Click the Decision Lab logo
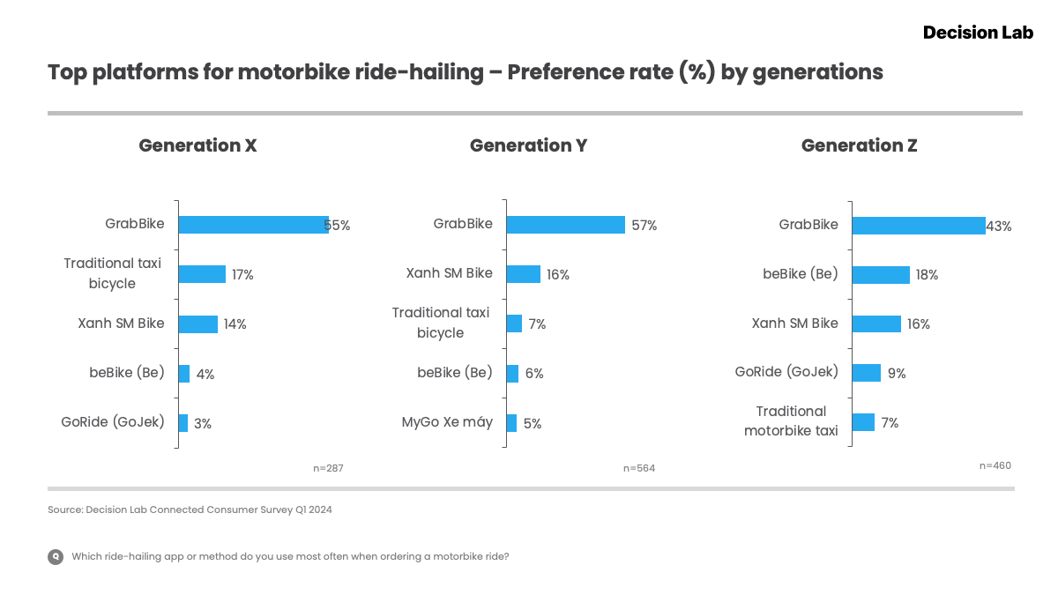 [x=977, y=33]
